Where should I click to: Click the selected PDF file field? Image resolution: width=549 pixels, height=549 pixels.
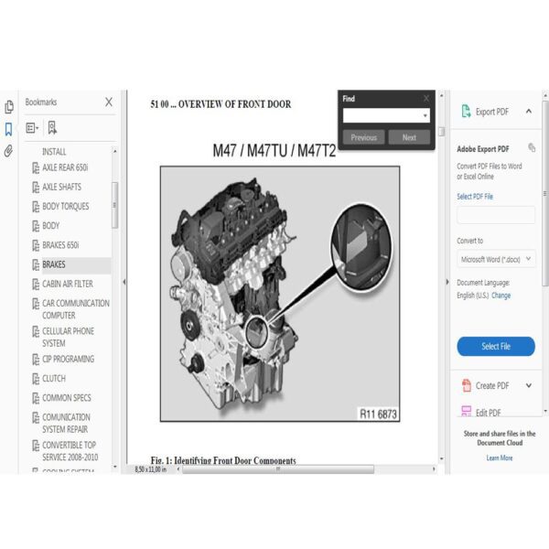click(x=496, y=215)
